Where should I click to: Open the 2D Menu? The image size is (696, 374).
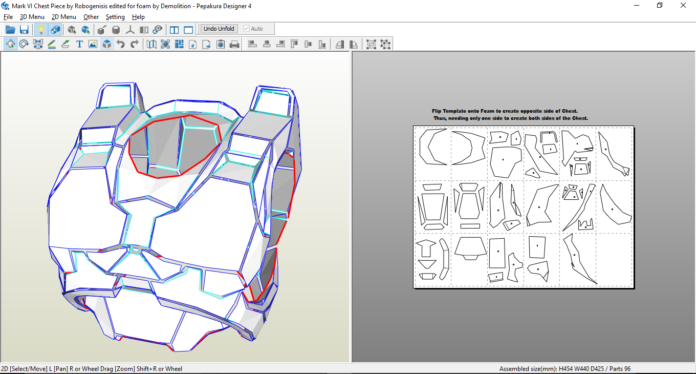tap(64, 17)
